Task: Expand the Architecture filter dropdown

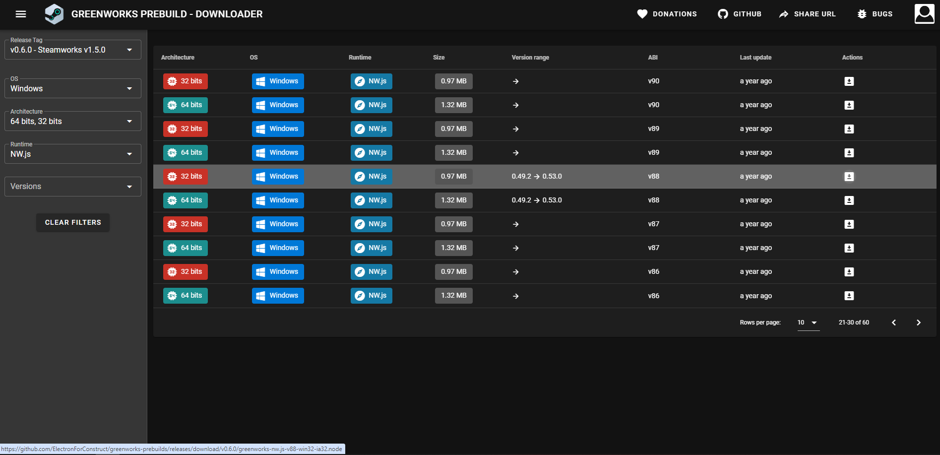Action: point(73,121)
